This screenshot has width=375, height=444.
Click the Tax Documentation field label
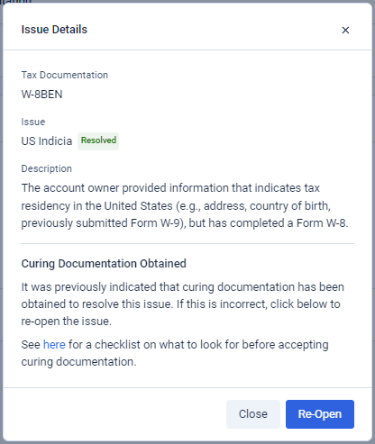(x=65, y=75)
